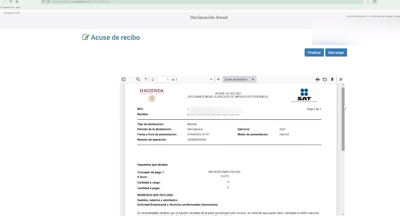
Task: Click the Descargar button
Action: pos(336,52)
